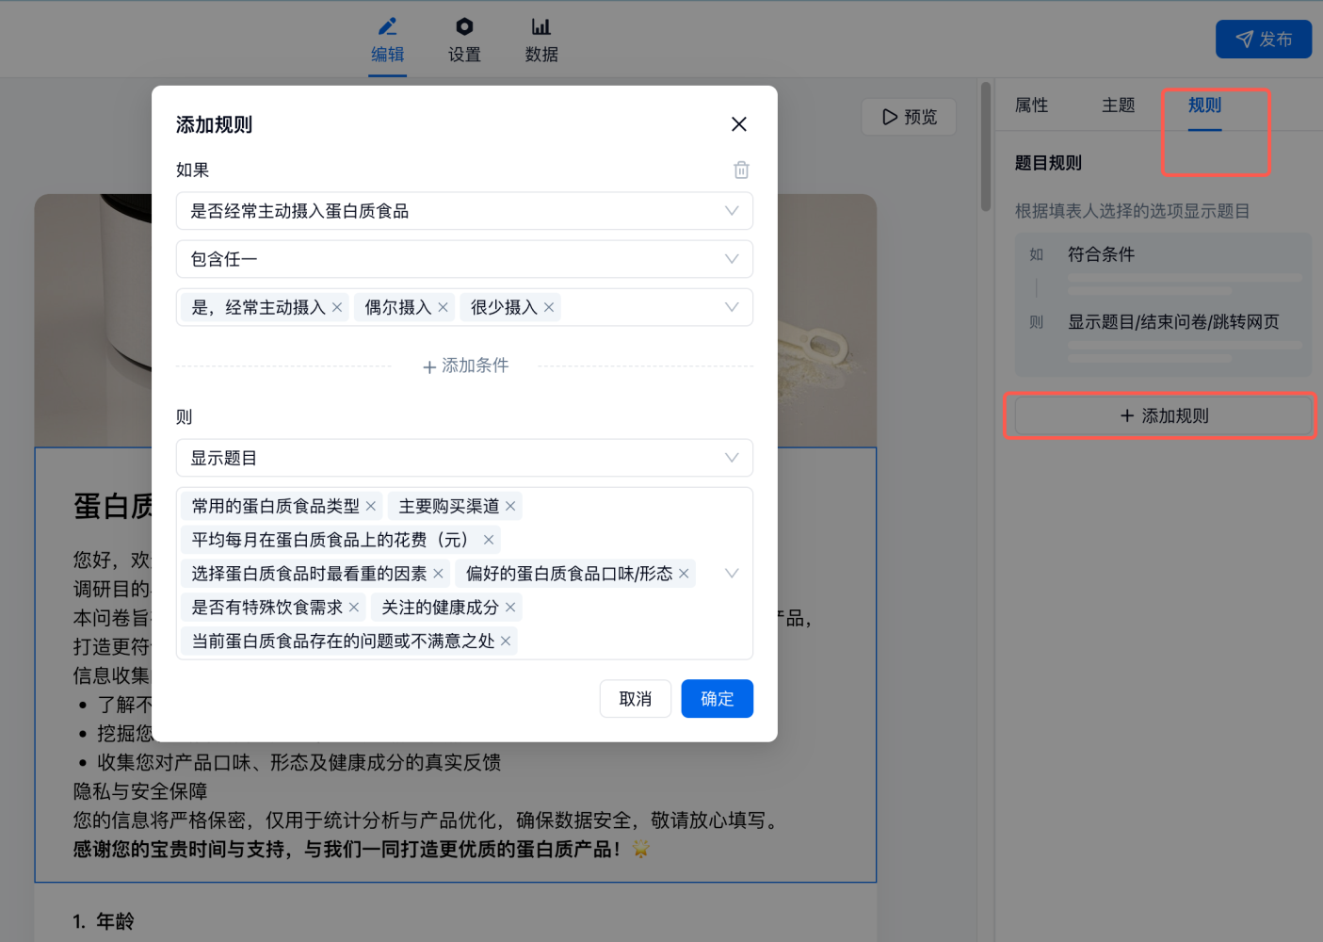Close the 添加规则 dialog
1323x942 pixels.
(x=738, y=124)
